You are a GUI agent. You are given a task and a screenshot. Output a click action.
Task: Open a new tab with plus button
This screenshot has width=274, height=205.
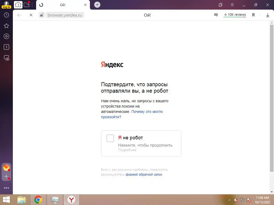pos(97,5)
